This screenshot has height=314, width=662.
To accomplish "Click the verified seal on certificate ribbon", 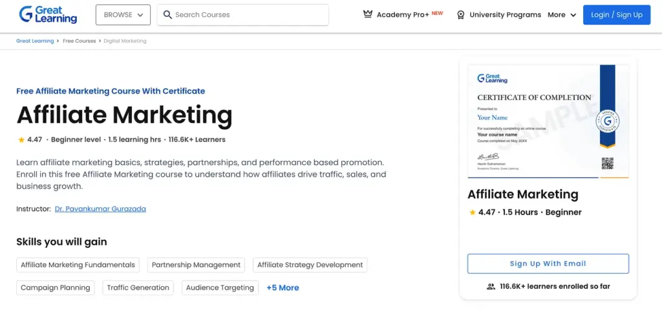I will [607, 122].
